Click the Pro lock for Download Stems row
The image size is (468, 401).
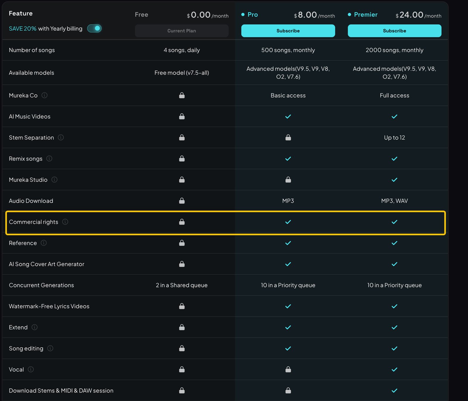[288, 390]
